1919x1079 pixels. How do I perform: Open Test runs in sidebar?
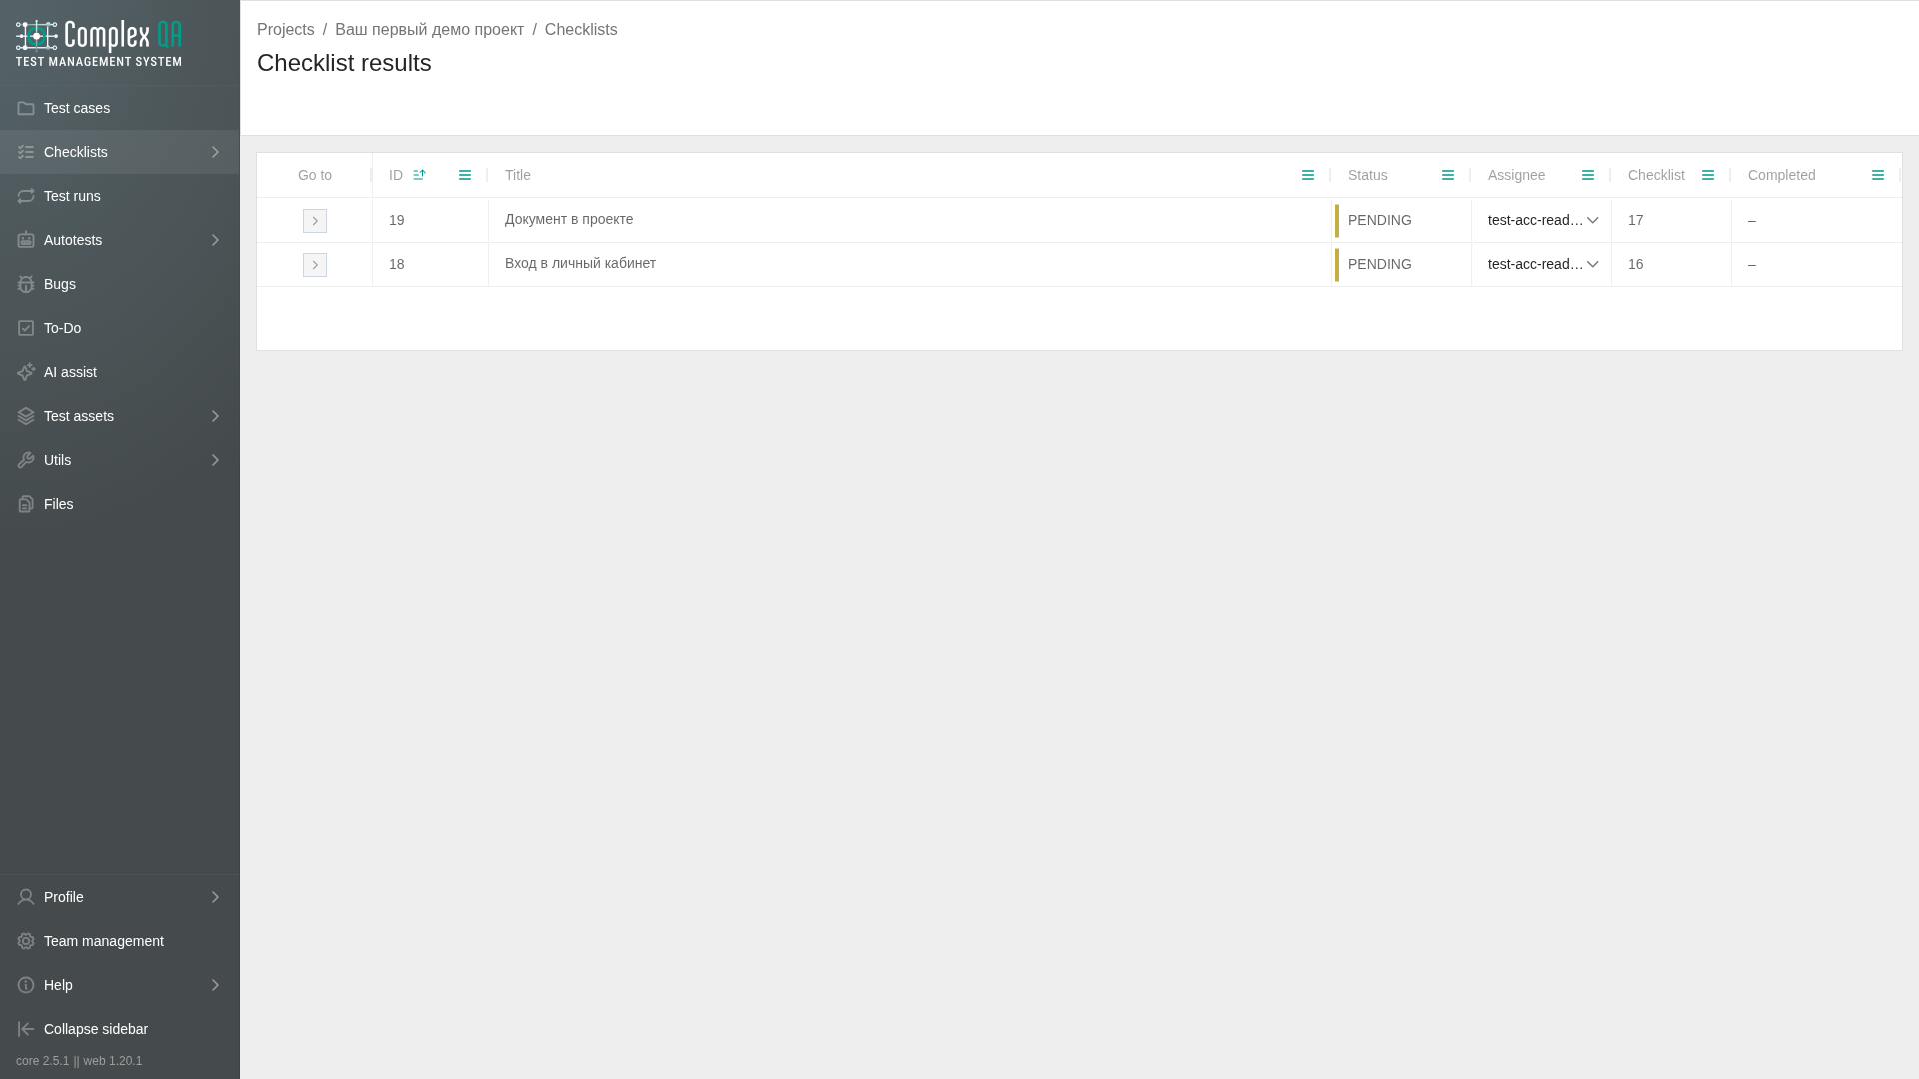click(x=120, y=196)
